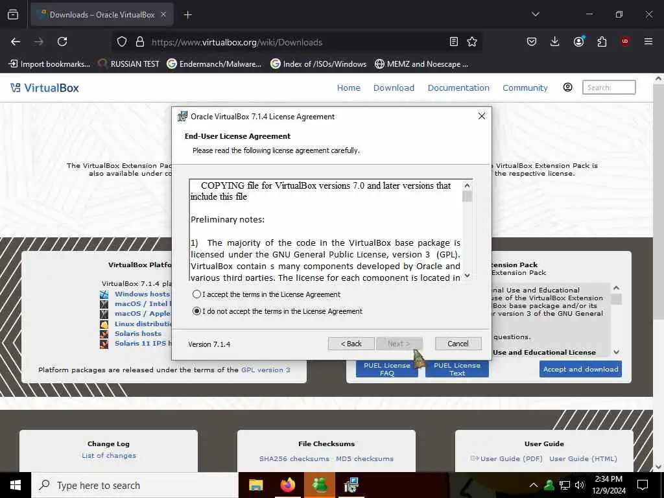The height and width of the screenshot is (498, 664).
Task: Select 'I do not accept the terms' radio button
Action: (x=196, y=311)
